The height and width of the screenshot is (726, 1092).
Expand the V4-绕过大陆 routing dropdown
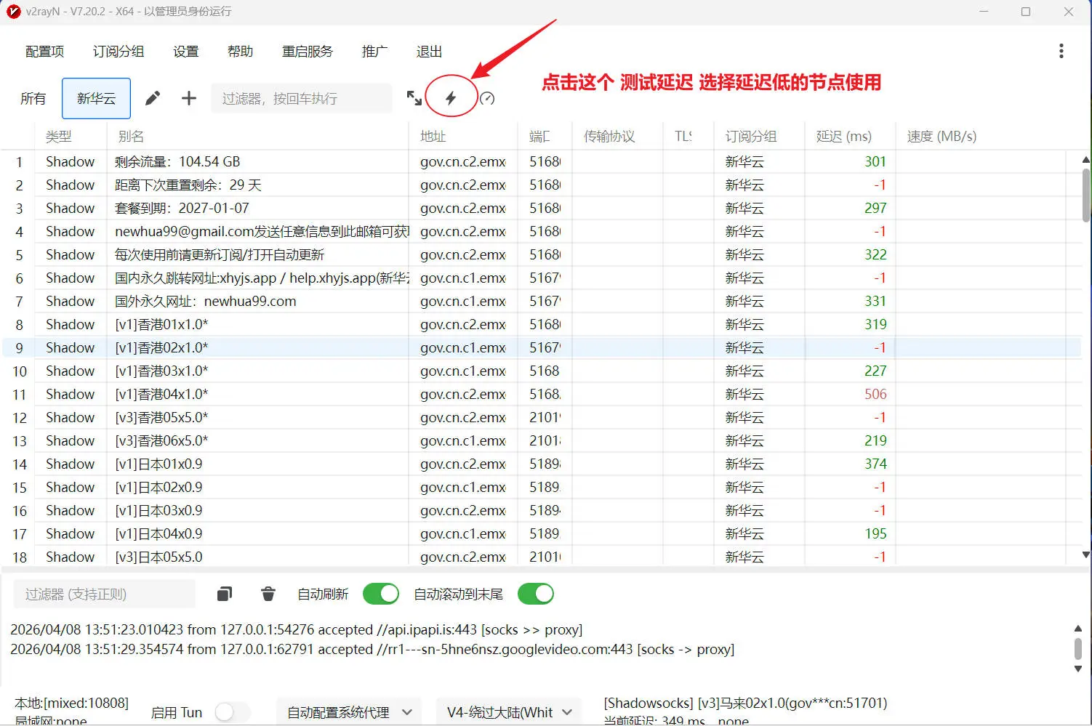508,711
